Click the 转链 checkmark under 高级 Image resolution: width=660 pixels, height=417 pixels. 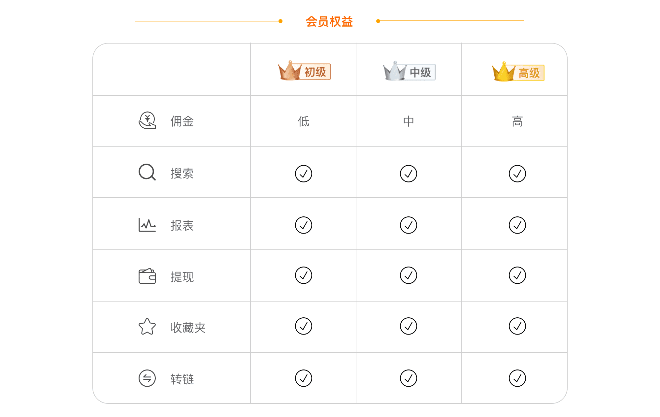pyautogui.click(x=517, y=378)
